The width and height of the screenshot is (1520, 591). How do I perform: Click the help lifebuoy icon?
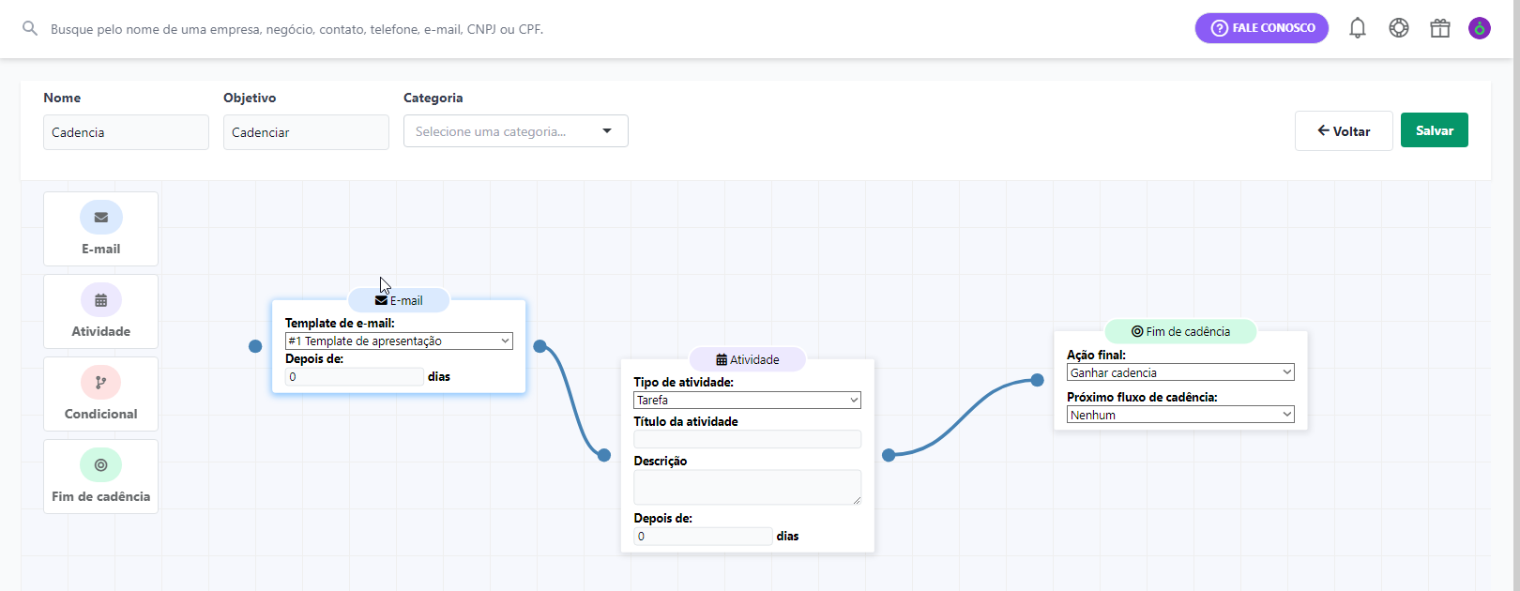point(1399,28)
